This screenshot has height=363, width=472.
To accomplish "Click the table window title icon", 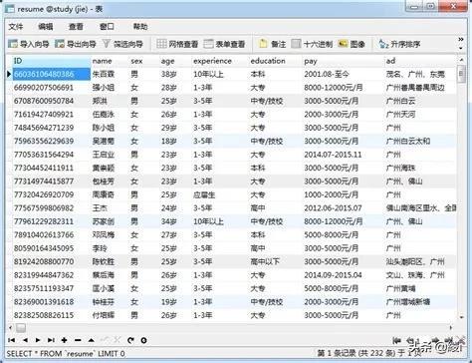I will (x=10, y=9).
